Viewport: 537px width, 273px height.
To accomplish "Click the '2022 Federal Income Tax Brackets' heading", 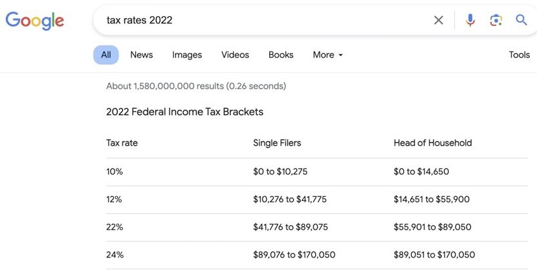I will click(184, 112).
